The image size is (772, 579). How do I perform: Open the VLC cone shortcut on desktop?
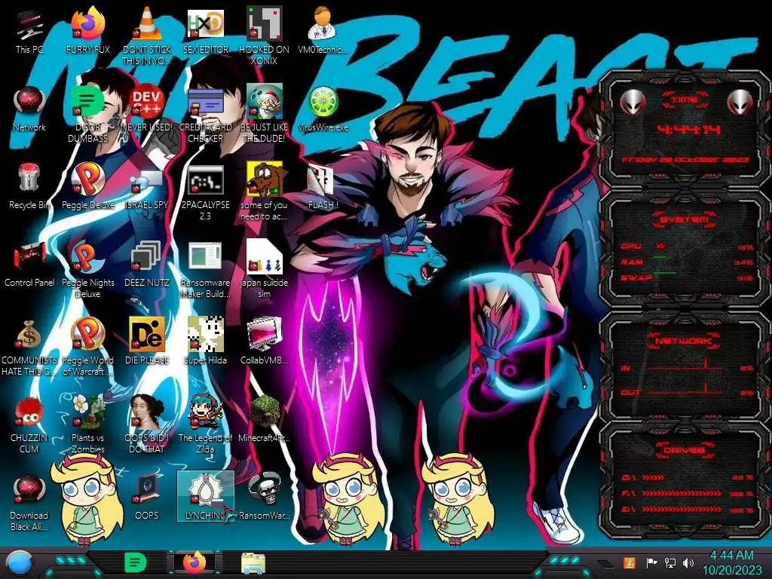[147, 35]
